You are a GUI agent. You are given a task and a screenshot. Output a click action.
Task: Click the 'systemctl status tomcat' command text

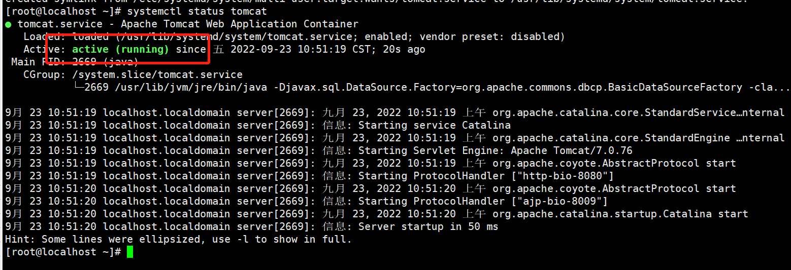pyautogui.click(x=197, y=11)
